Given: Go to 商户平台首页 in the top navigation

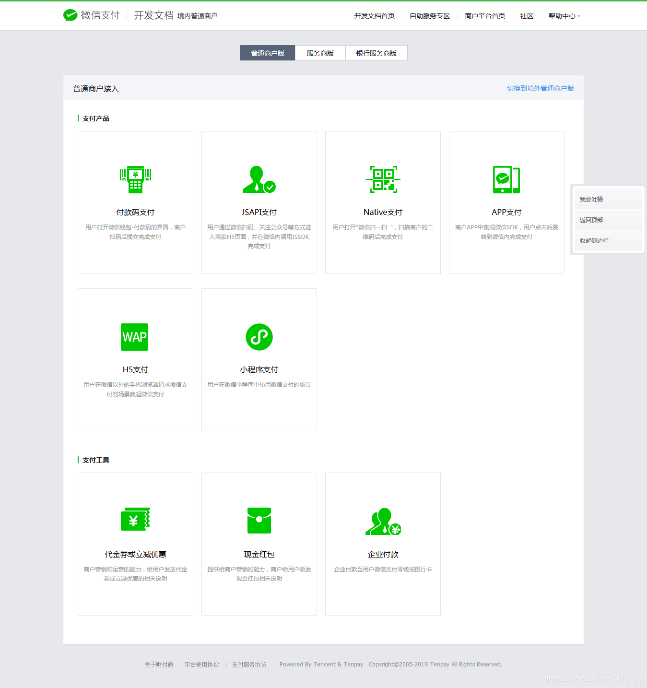Looking at the screenshot, I should [485, 16].
